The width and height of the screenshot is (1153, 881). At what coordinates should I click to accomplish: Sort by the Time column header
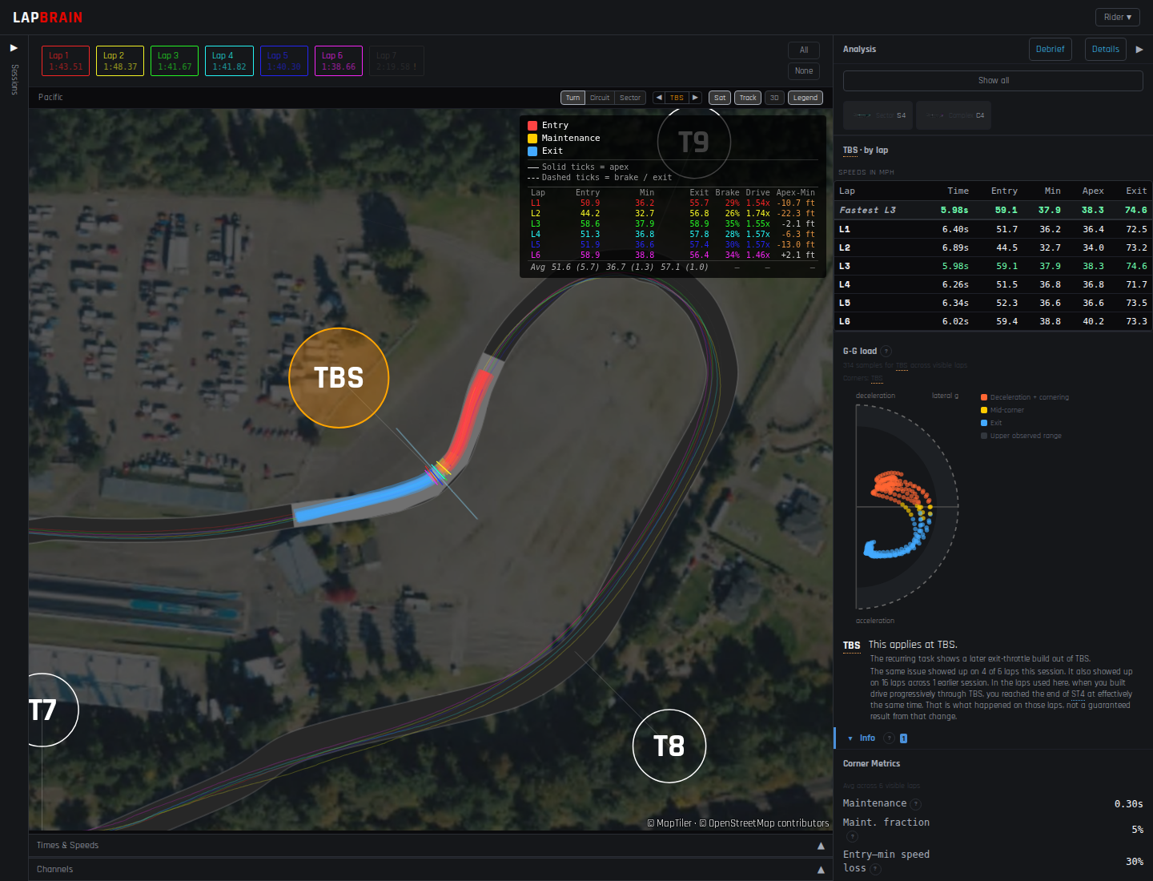click(x=958, y=191)
